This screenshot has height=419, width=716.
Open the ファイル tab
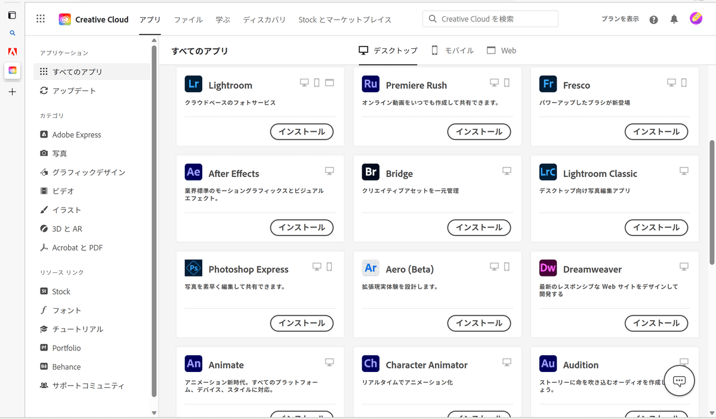click(x=188, y=20)
